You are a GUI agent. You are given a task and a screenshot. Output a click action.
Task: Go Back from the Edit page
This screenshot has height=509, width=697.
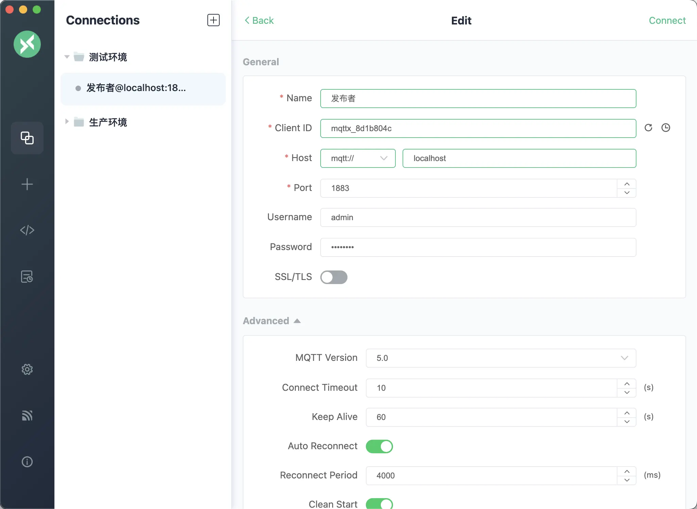coord(259,20)
